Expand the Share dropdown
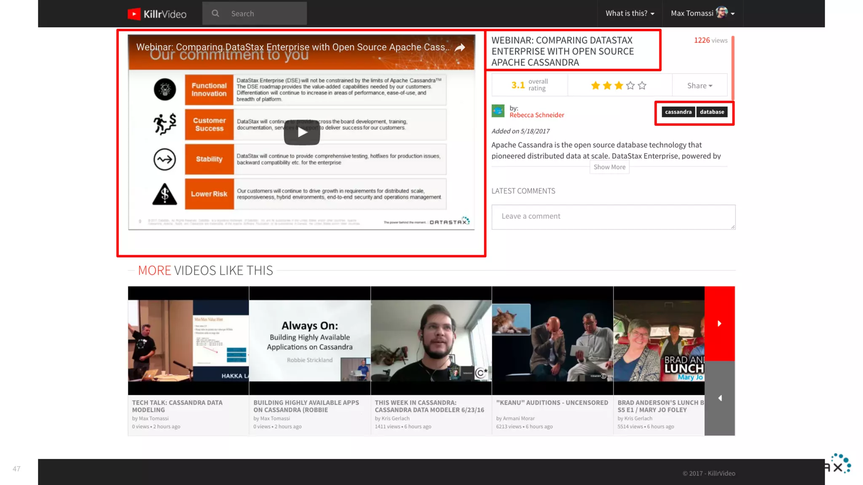863x485 pixels. click(700, 85)
